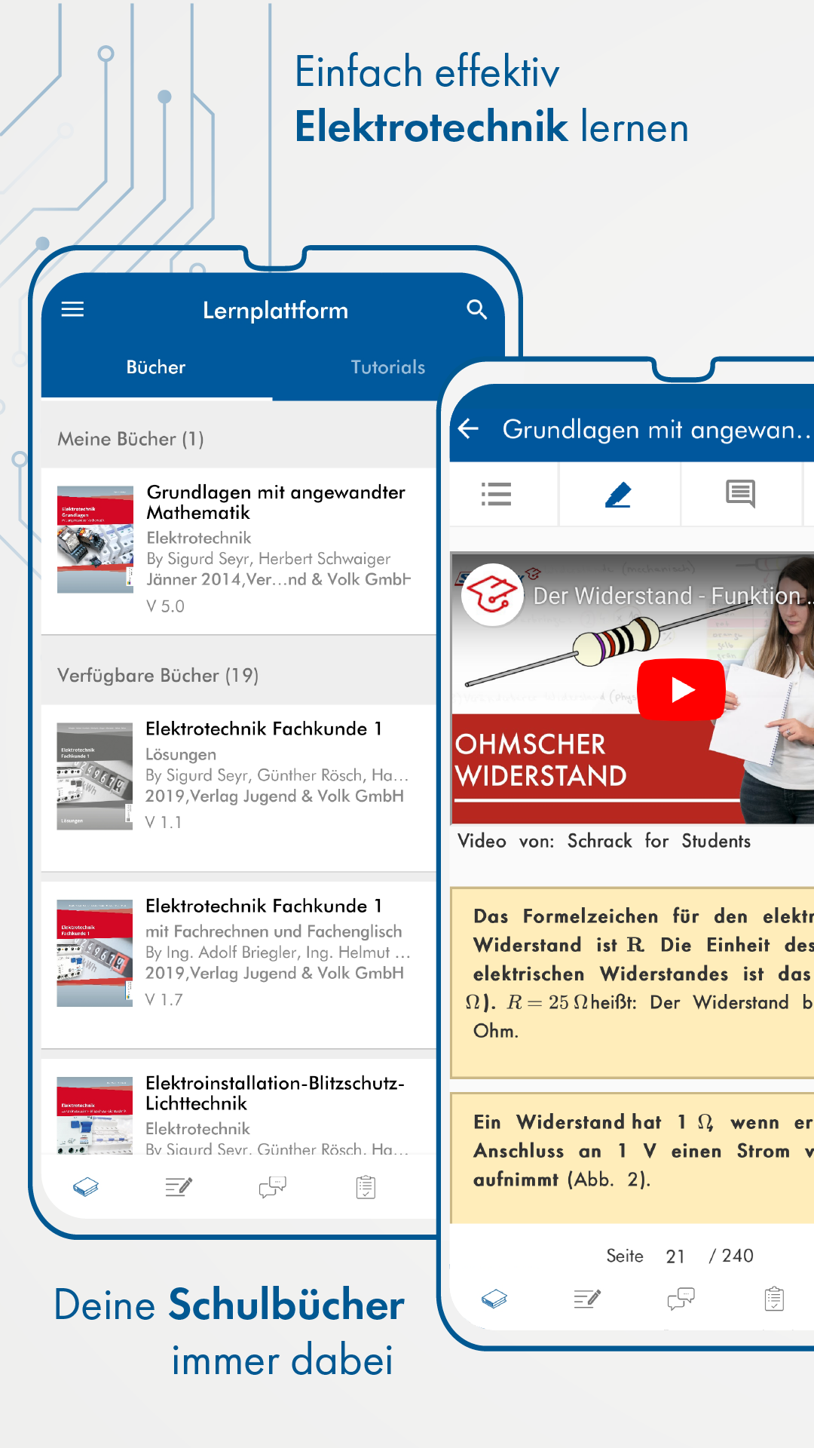
Task: Tap notes pencil icon in left phone bottom bar
Action: [179, 1188]
